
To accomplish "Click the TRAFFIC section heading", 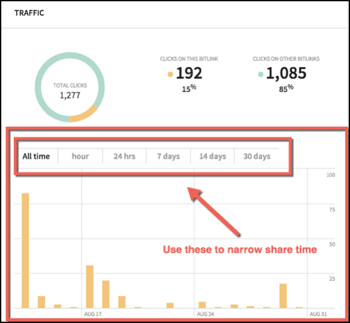I will pyautogui.click(x=29, y=13).
